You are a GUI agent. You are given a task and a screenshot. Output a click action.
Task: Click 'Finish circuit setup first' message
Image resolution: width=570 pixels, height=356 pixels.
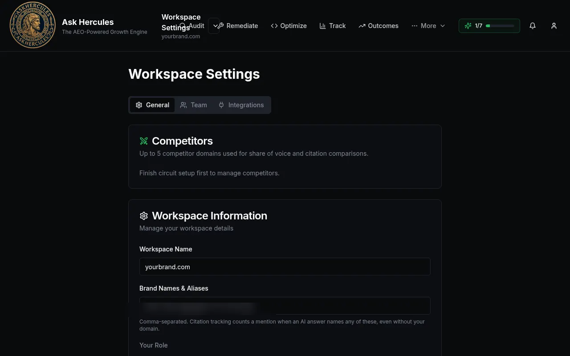pos(209,173)
